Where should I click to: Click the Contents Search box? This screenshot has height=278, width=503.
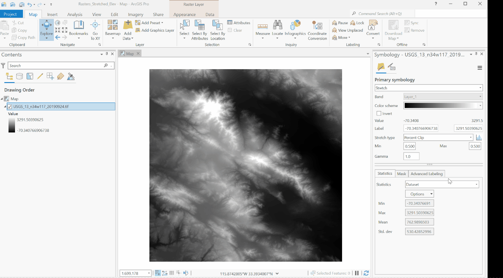coord(61,65)
